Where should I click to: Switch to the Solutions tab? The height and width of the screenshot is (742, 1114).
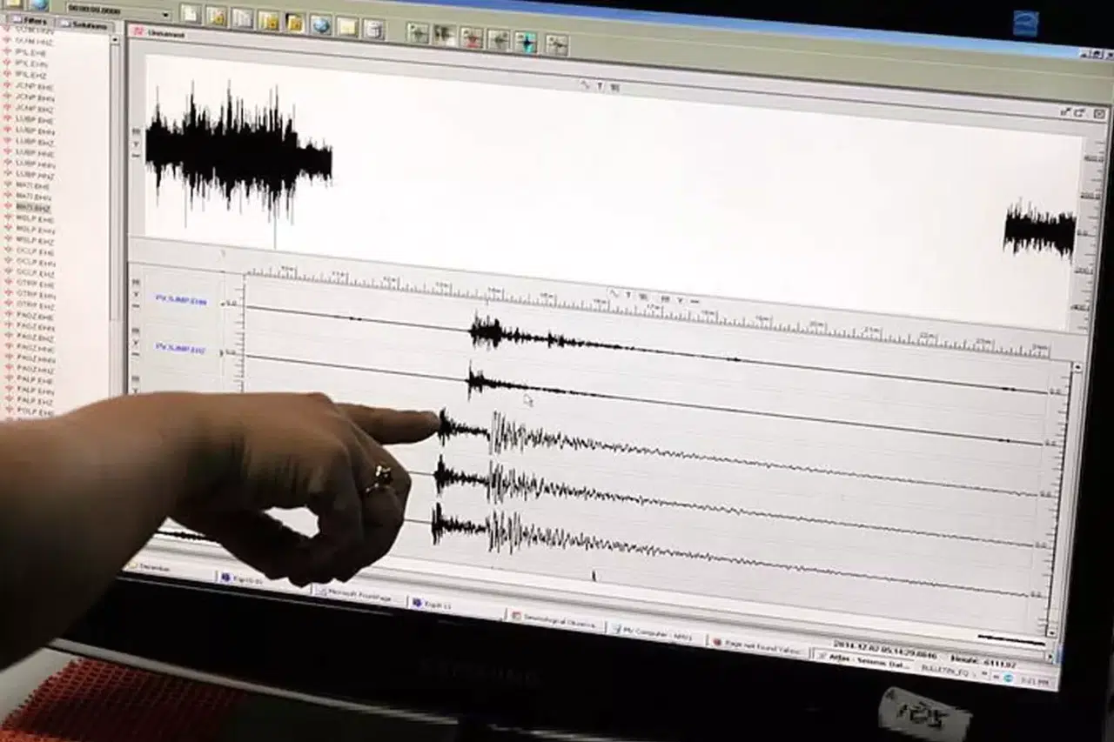[85, 25]
